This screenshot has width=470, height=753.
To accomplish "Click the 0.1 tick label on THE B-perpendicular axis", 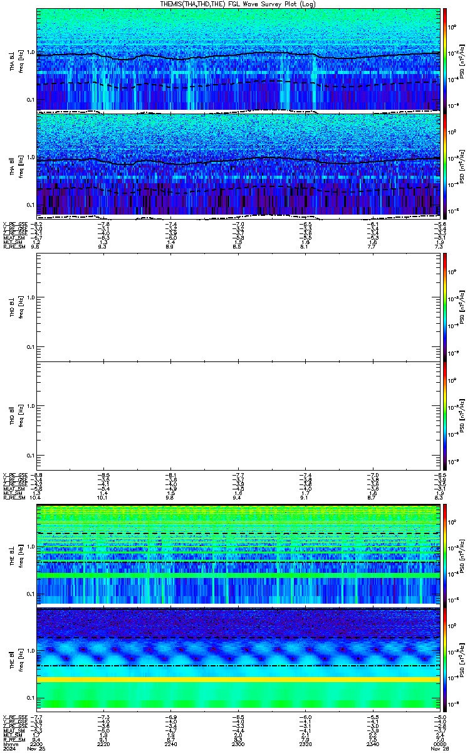I will click(x=30, y=594).
